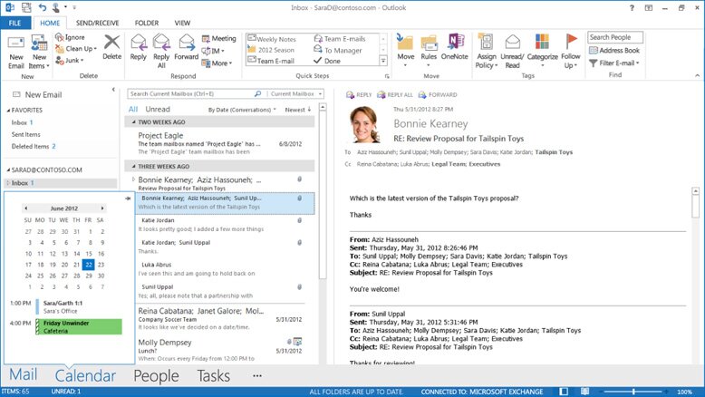The height and width of the screenshot is (397, 705).
Task: Send message to OneNote
Action: tap(455, 47)
